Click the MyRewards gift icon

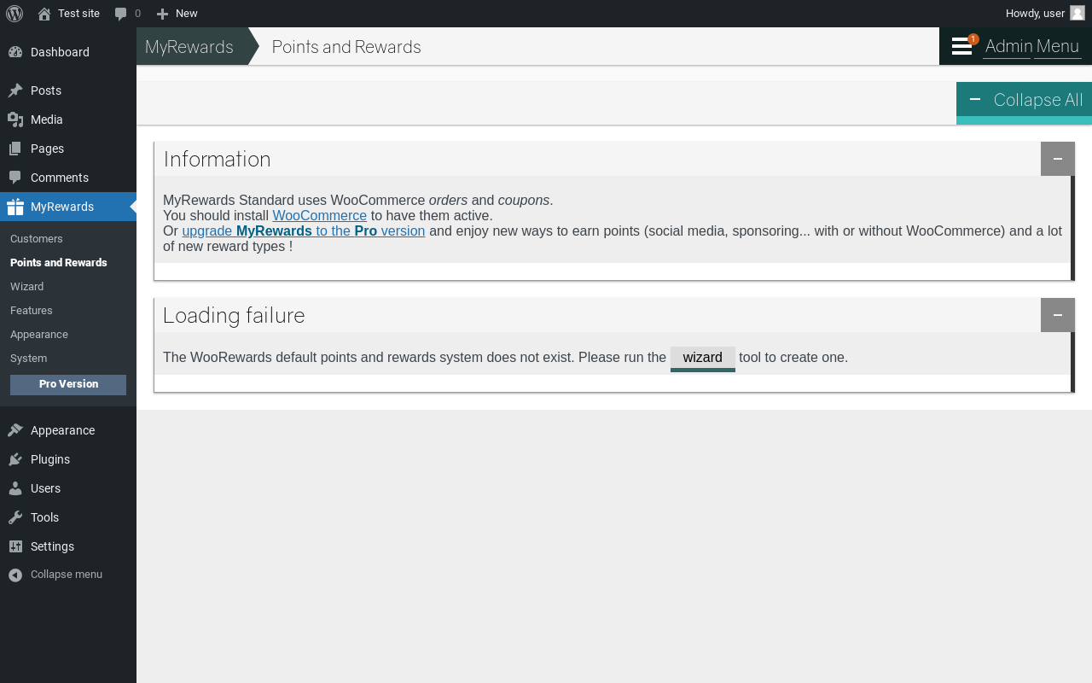tap(15, 207)
